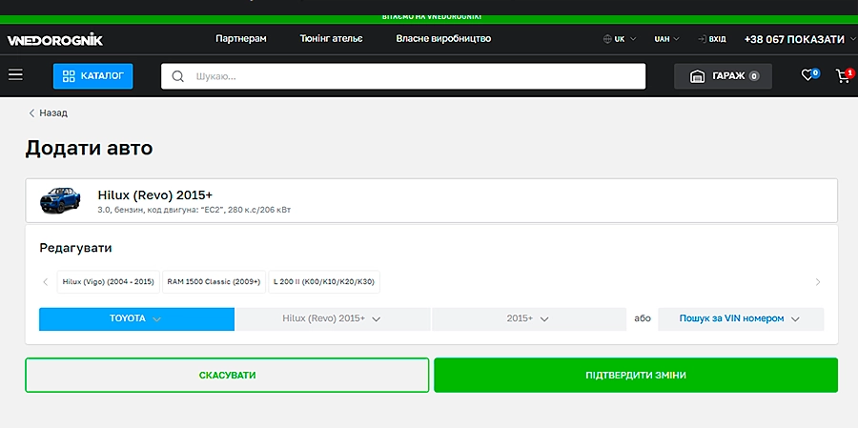Click the Vnedorognik logo

pyautogui.click(x=54, y=39)
